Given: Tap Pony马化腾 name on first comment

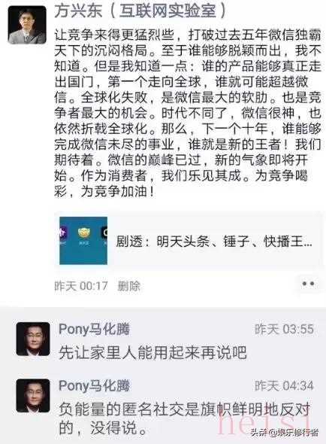Looking at the screenshot, I should tap(94, 329).
